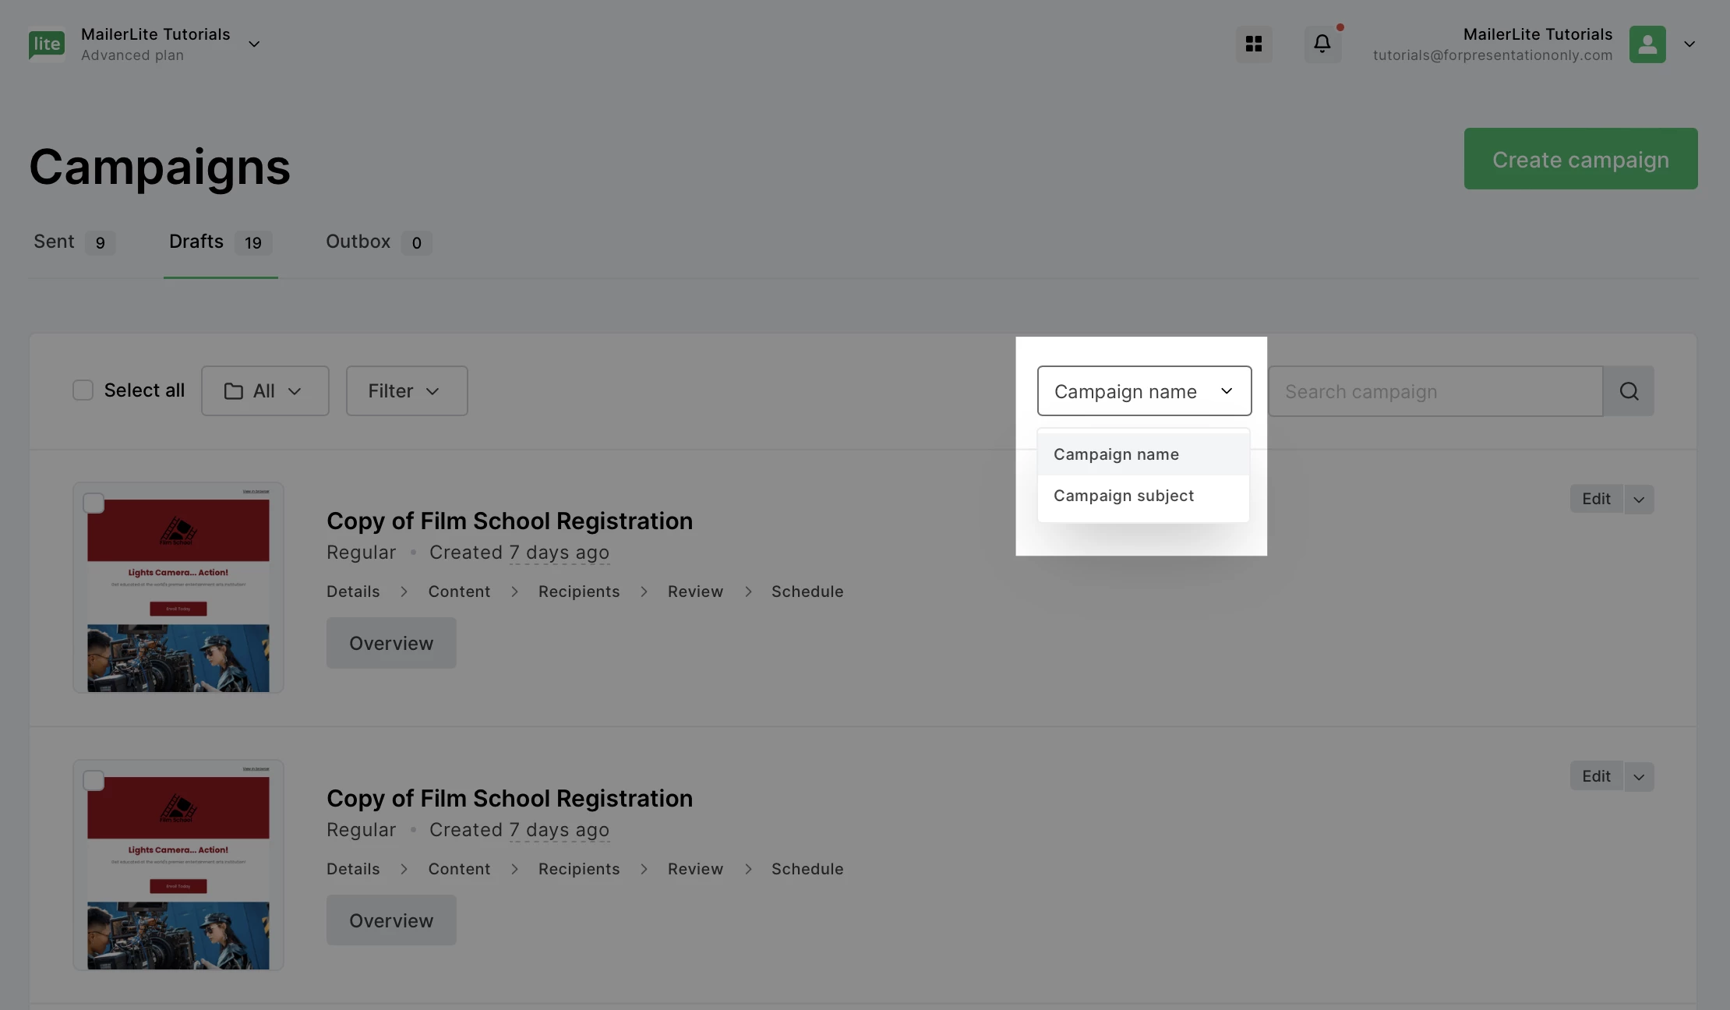
Task: Open the notifications bell
Action: tap(1322, 44)
